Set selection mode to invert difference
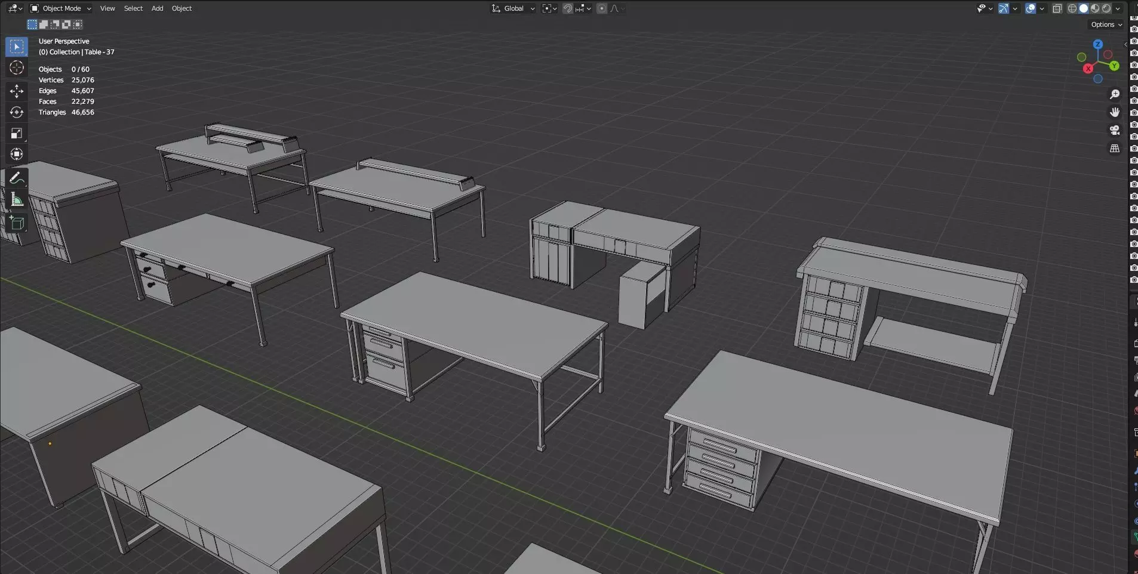Viewport: 1138px width, 574px height. (66, 24)
